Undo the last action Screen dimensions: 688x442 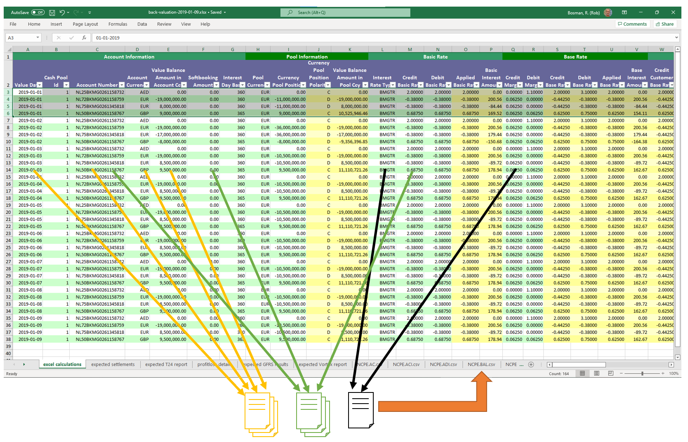click(62, 12)
